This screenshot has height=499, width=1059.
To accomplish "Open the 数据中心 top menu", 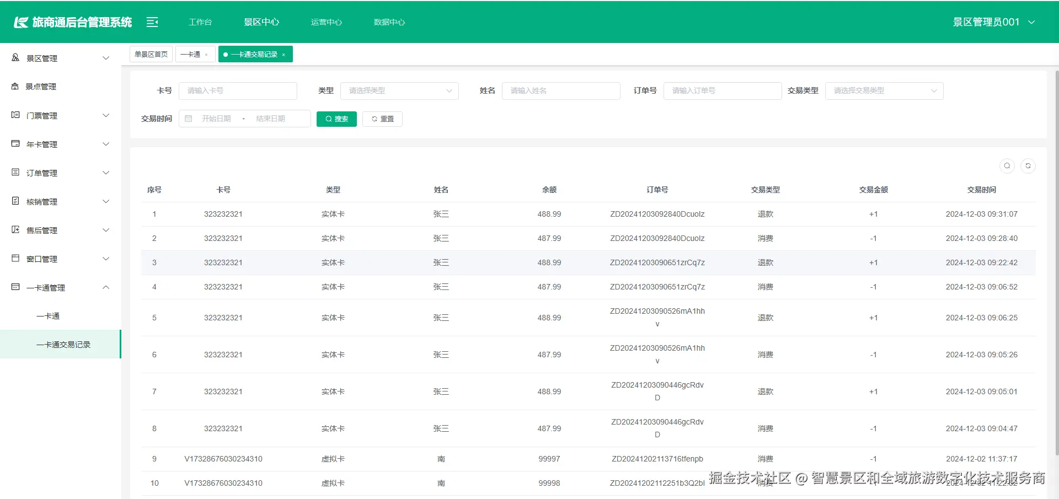I will [x=389, y=22].
